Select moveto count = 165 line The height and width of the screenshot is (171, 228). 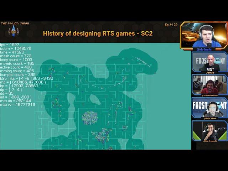17,63
